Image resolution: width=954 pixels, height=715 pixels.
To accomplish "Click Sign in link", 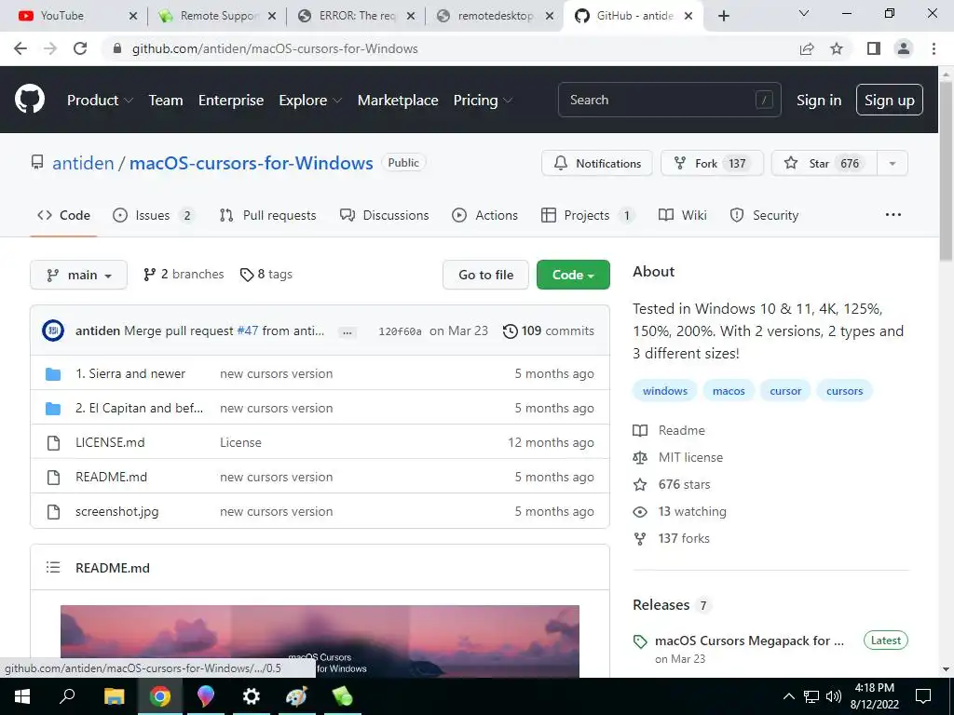I will coord(819,101).
